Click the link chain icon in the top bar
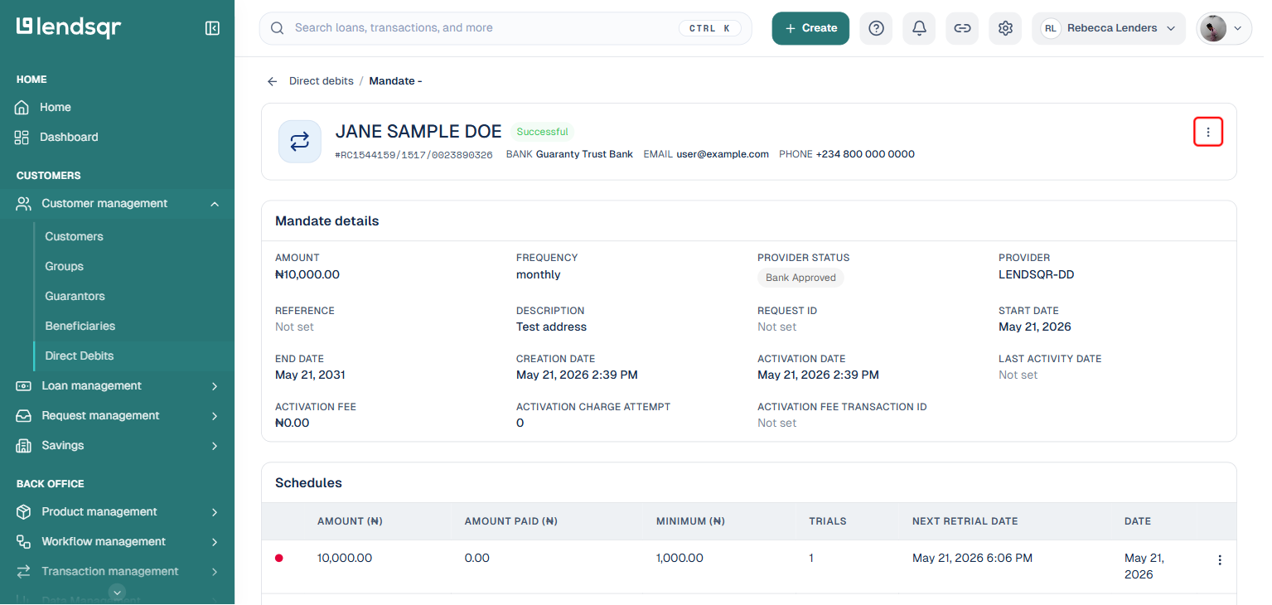The height and width of the screenshot is (605, 1272). [x=962, y=28]
